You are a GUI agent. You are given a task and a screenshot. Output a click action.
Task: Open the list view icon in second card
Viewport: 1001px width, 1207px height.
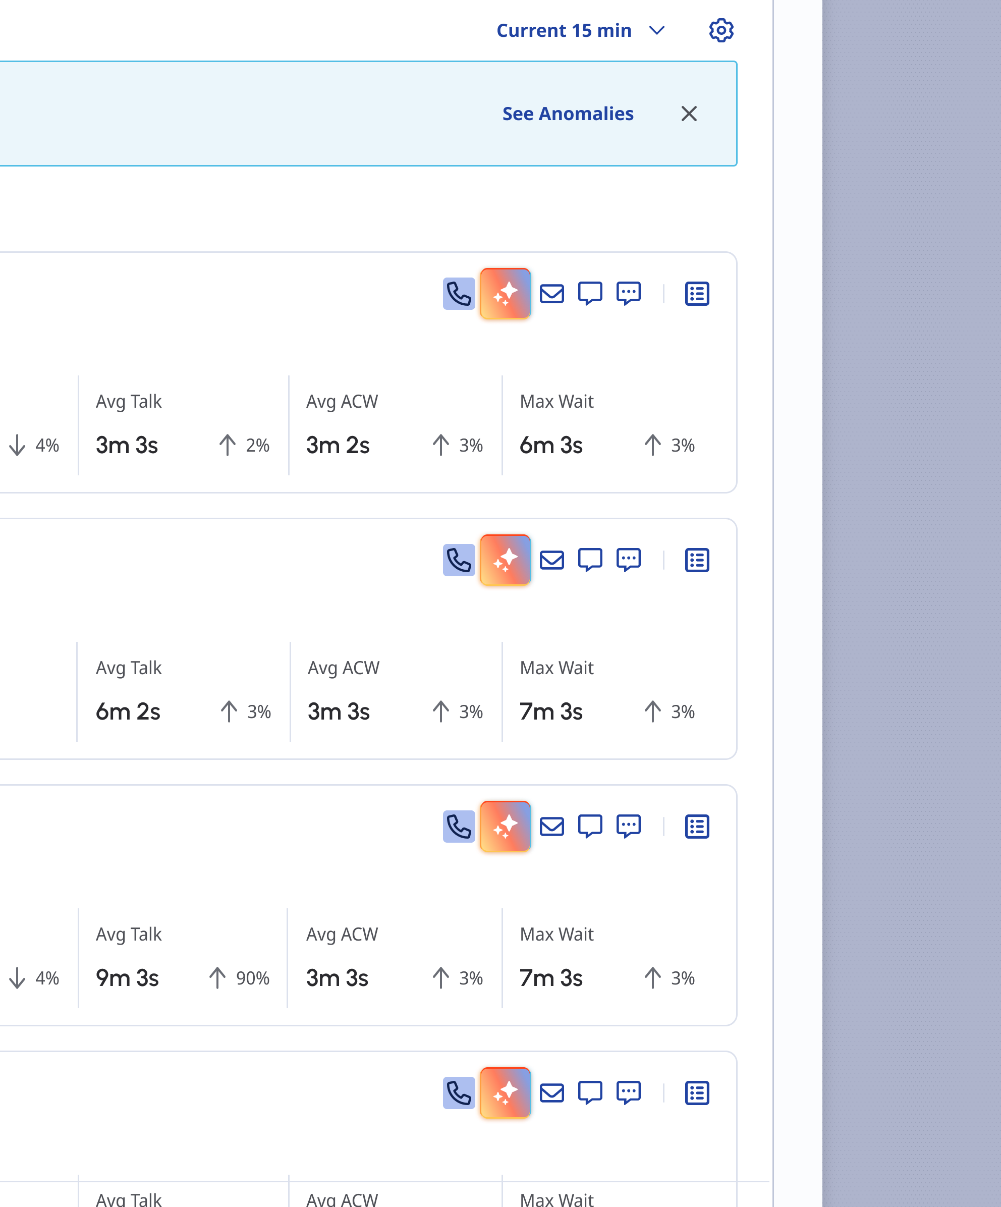click(x=697, y=561)
